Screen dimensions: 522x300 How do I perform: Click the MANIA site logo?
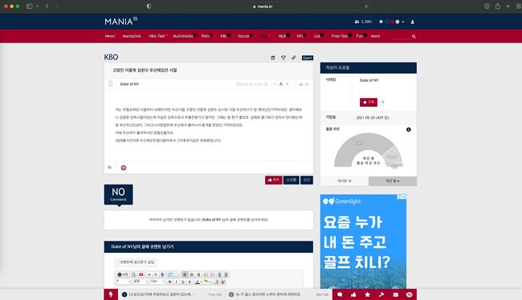pos(120,22)
